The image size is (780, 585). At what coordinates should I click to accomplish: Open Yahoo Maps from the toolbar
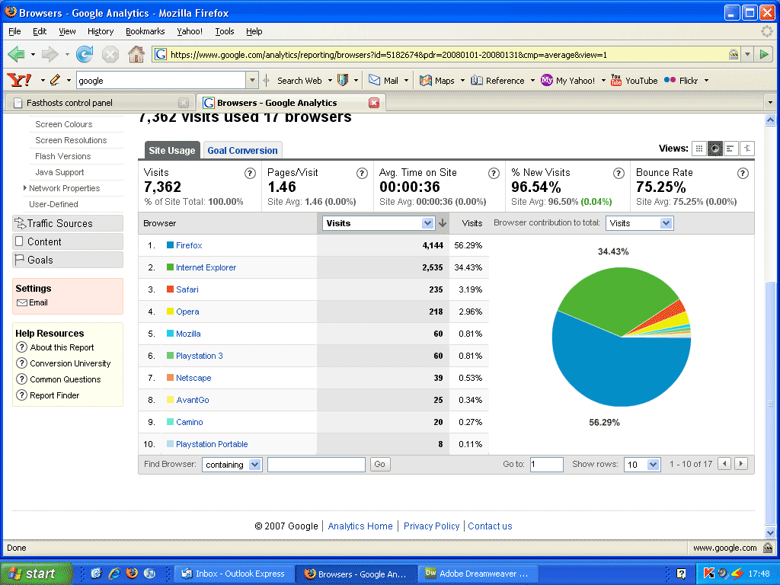click(x=436, y=81)
